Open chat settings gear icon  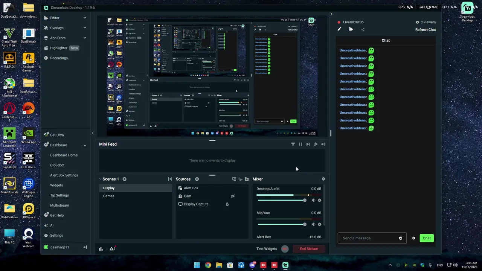point(413,238)
